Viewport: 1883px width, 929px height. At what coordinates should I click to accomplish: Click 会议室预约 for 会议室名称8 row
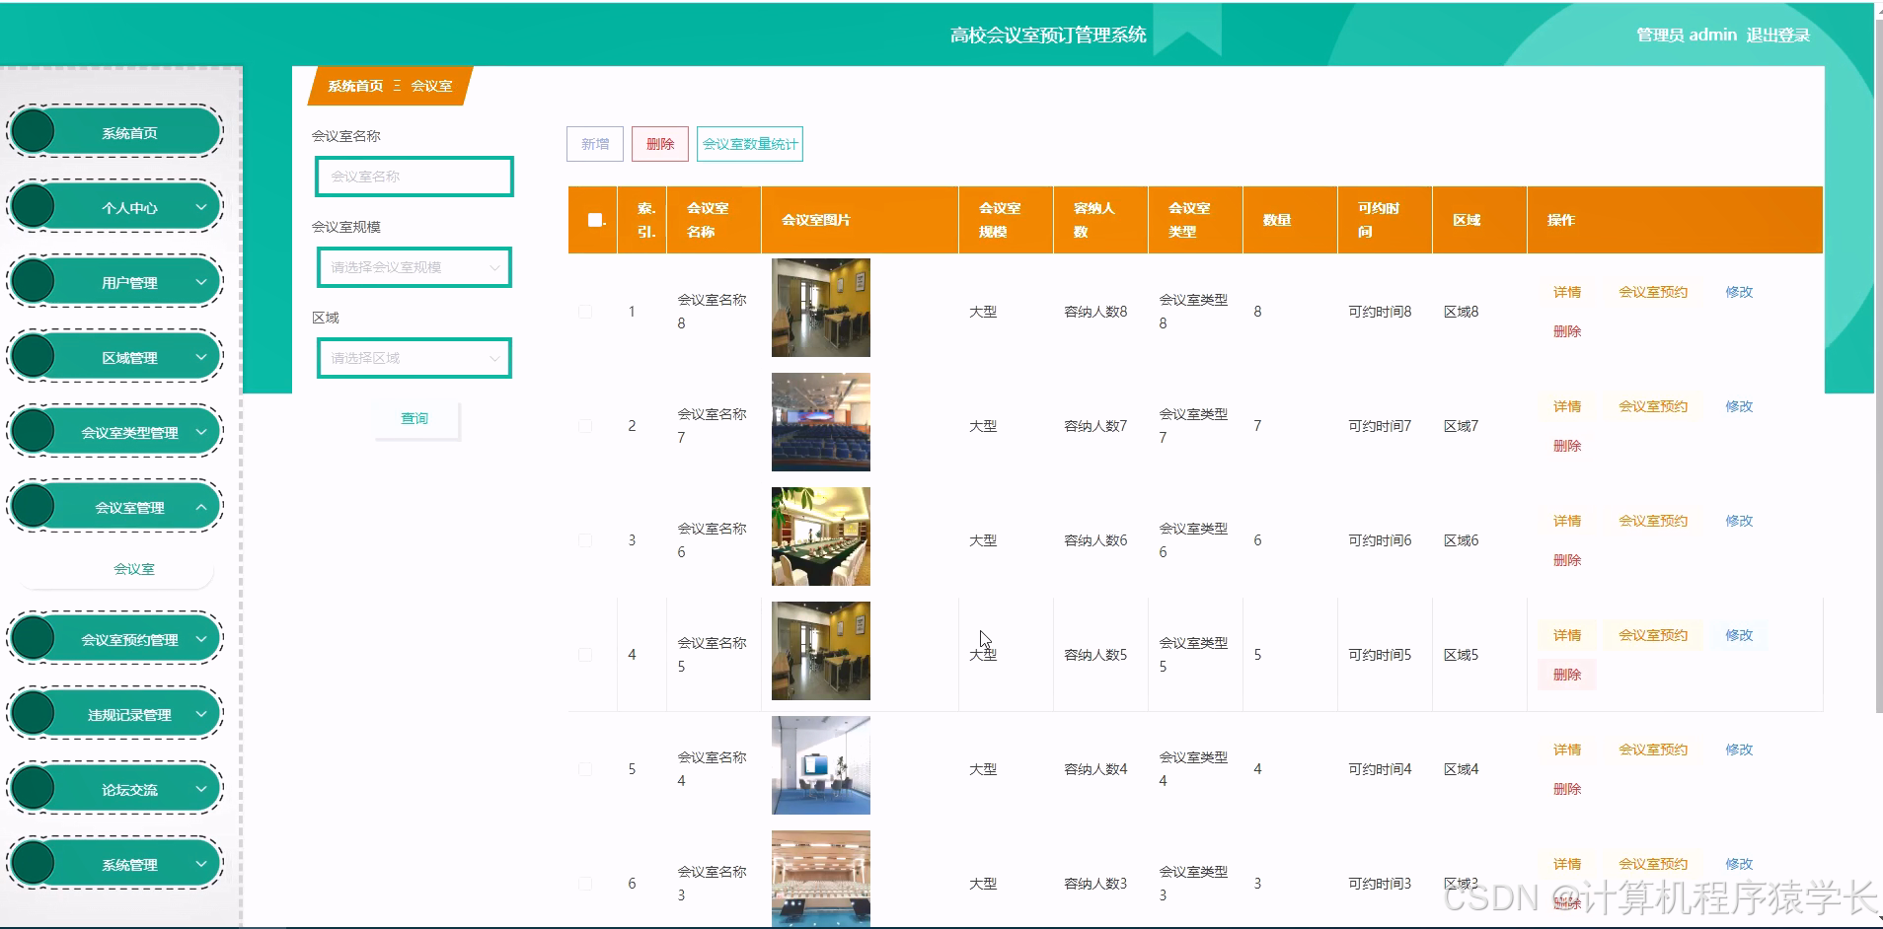point(1653,292)
